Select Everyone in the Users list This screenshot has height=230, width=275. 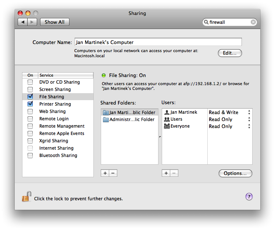[185, 126]
